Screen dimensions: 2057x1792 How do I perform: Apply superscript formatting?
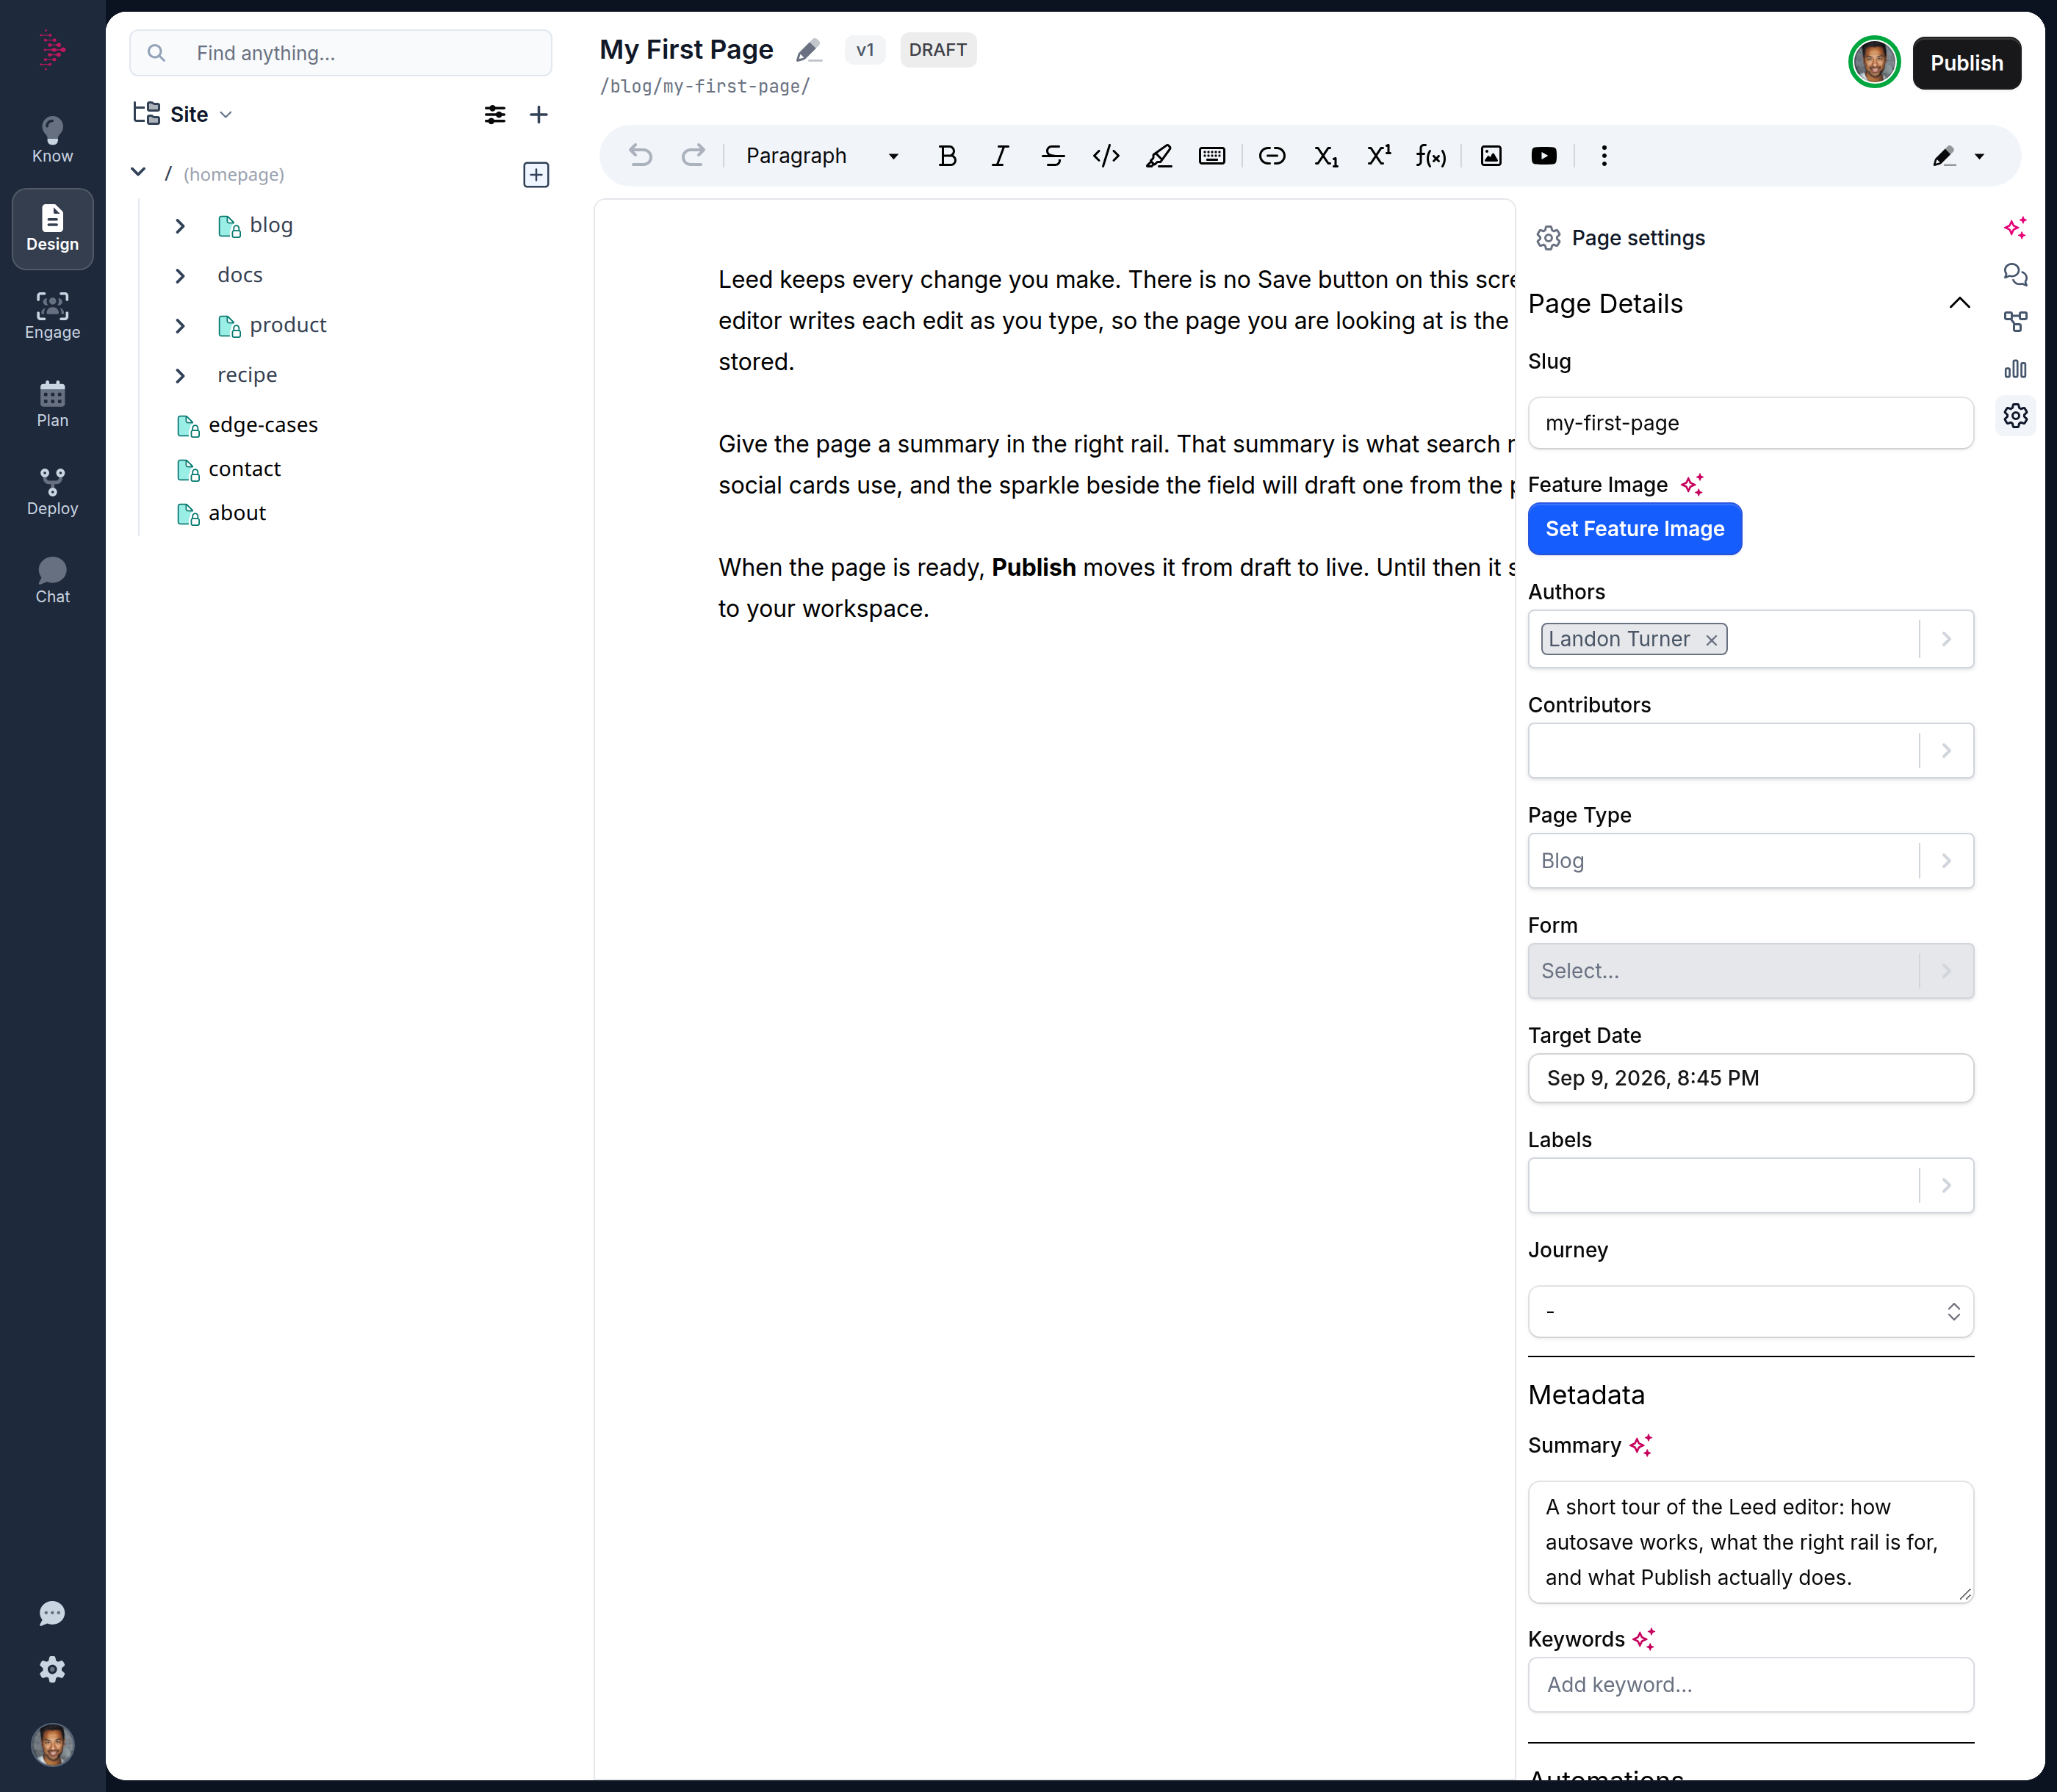click(1379, 156)
